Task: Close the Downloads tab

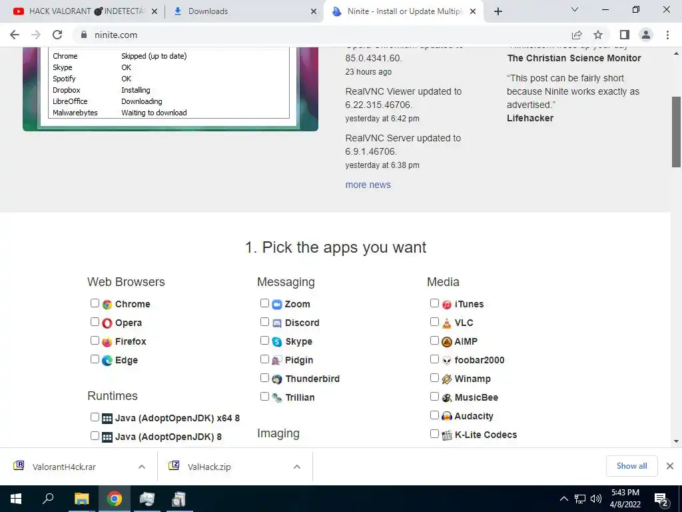Action: (314, 11)
